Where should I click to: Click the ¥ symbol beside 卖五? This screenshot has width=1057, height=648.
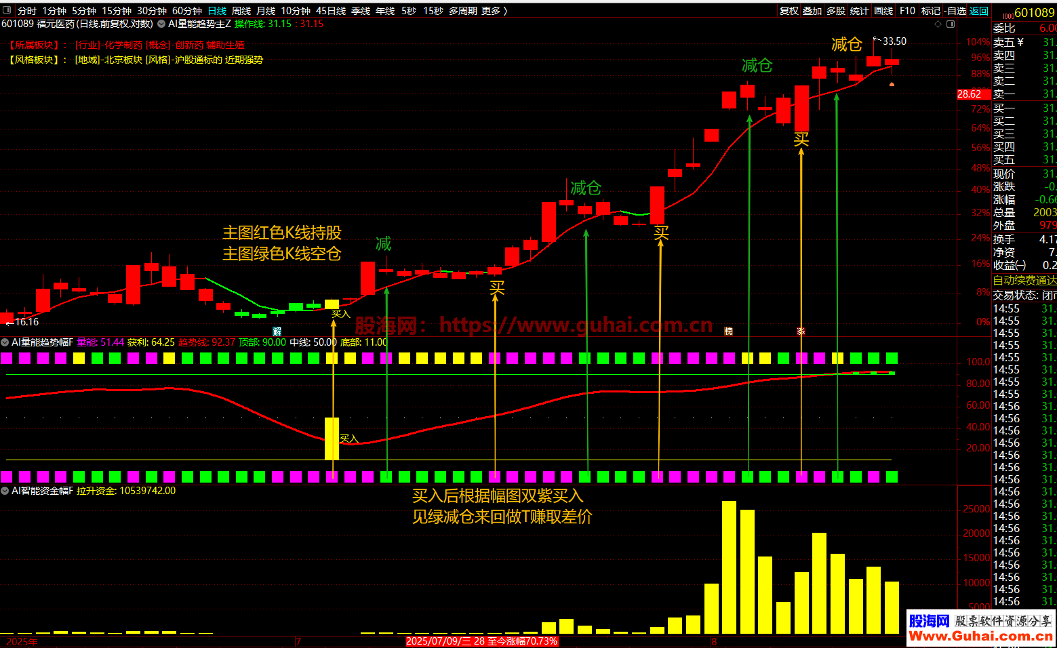point(1020,42)
